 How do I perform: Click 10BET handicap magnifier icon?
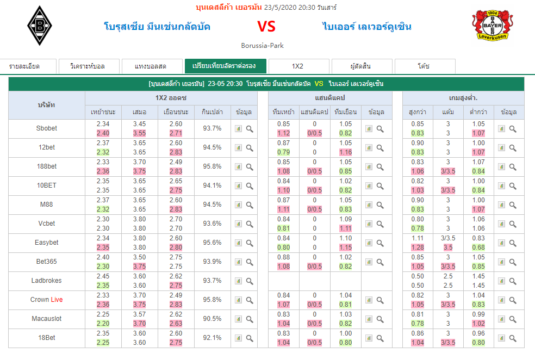coord(380,186)
